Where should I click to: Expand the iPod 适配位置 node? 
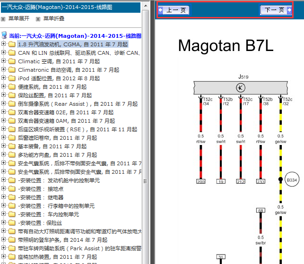[3, 78]
